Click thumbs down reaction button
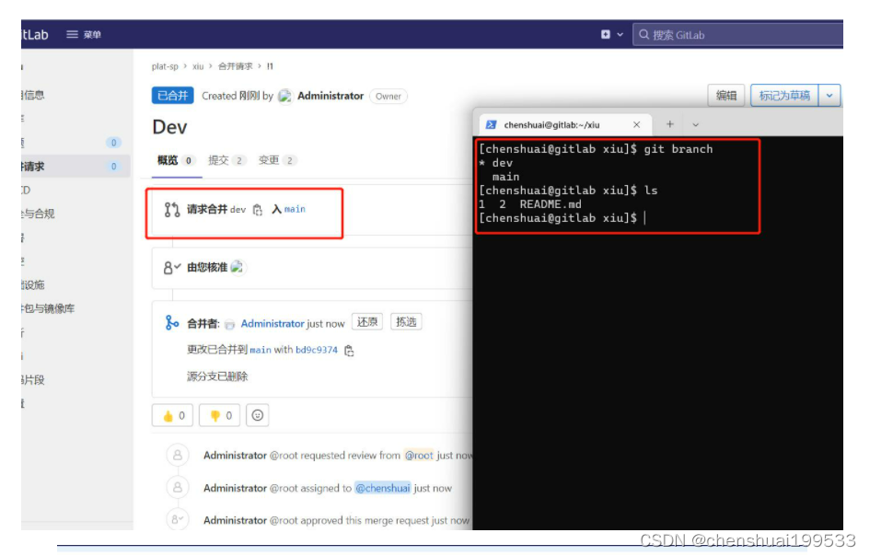This screenshot has height=556, width=870. point(220,415)
